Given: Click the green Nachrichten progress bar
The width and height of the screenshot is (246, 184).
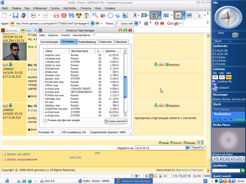Looking at the screenshot, I should pos(240,120).
